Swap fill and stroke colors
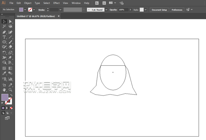This screenshot has width=206, height=140. (11, 95)
